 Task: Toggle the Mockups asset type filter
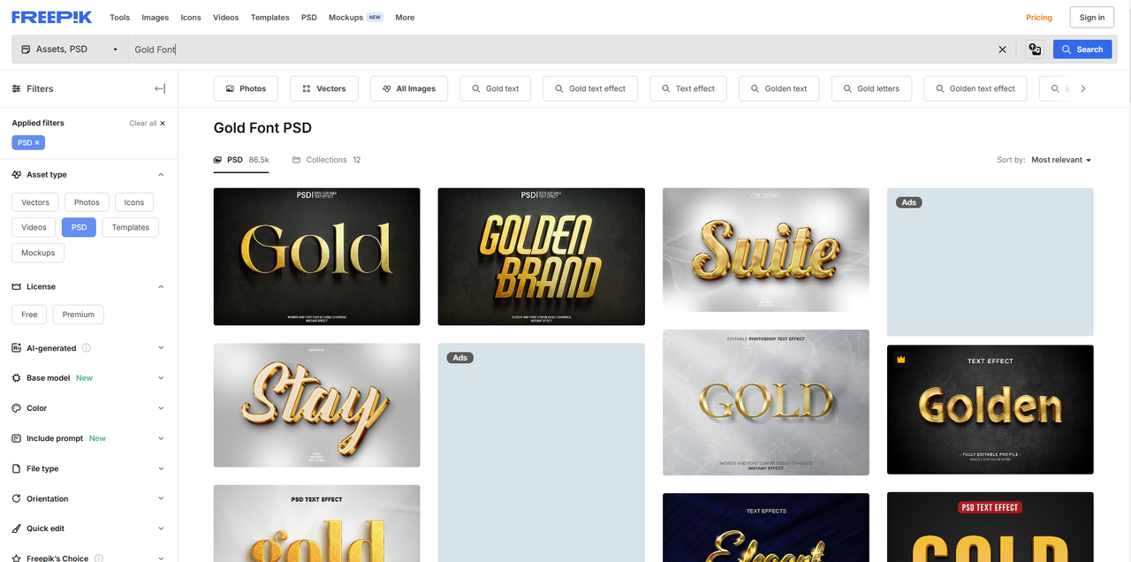click(38, 253)
